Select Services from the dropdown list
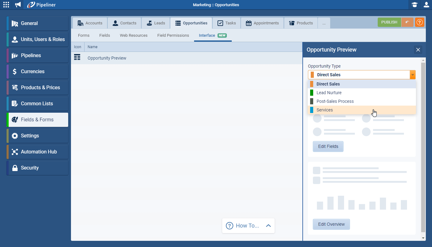 tap(324, 110)
